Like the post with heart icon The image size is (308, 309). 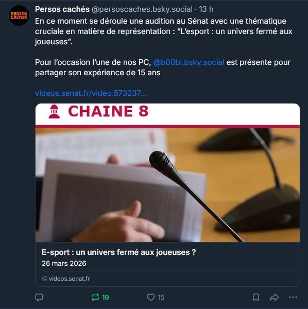[x=151, y=297]
